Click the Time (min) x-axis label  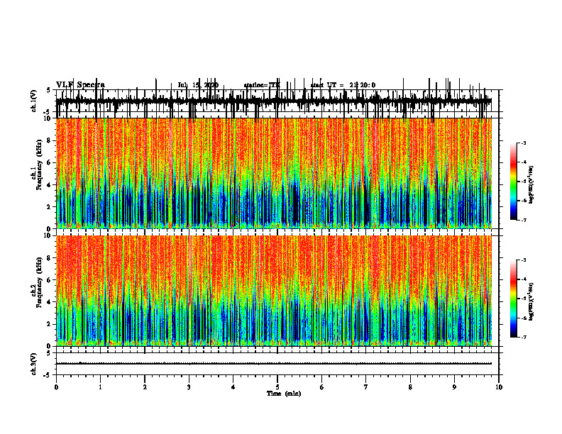pos(284,394)
